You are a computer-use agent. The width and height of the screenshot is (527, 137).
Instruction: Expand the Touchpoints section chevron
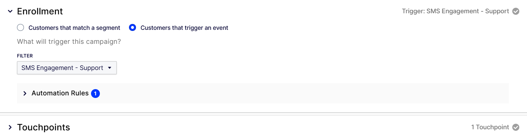[x=10, y=127]
